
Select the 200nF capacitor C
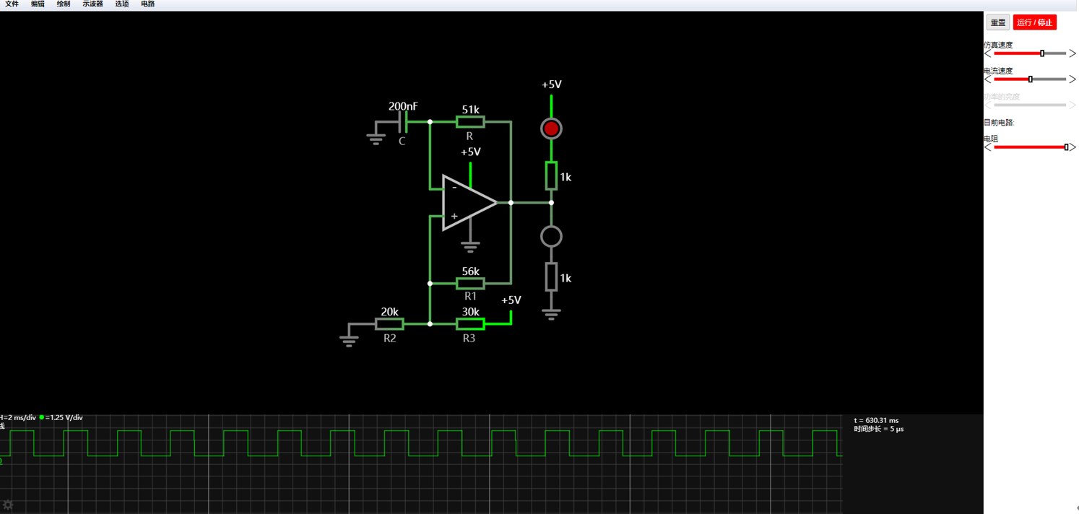tap(403, 122)
